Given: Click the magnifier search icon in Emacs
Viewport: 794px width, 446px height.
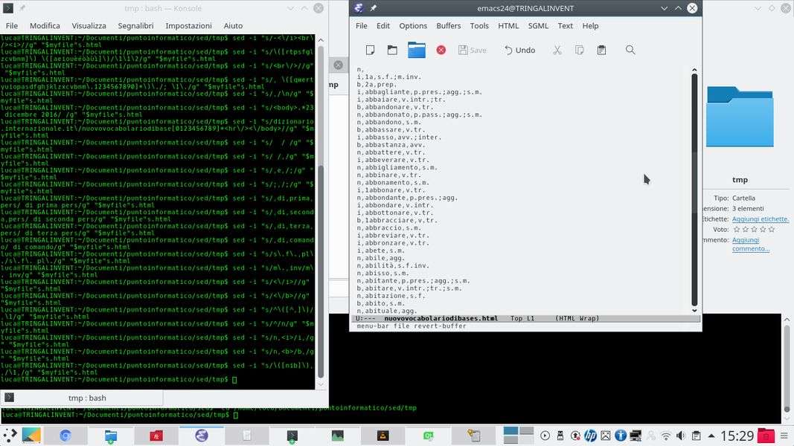Looking at the screenshot, I should click(630, 50).
